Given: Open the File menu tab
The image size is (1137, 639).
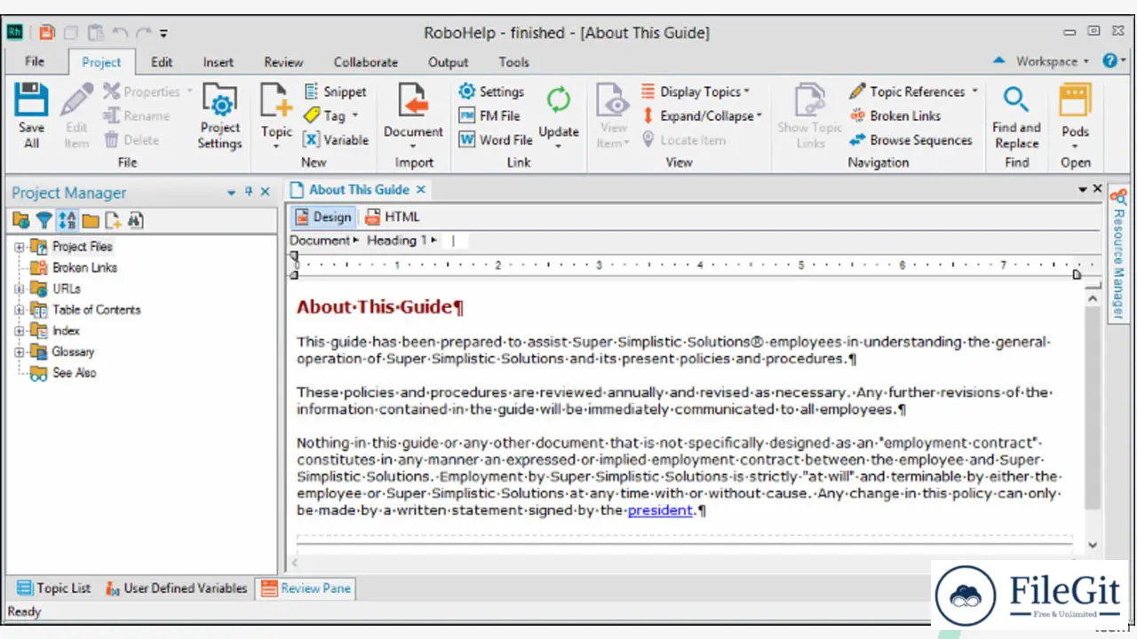Looking at the screenshot, I should 35,62.
